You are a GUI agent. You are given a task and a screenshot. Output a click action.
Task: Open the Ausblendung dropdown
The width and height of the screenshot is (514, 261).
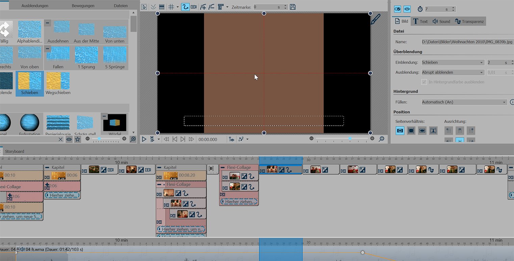[453, 72]
